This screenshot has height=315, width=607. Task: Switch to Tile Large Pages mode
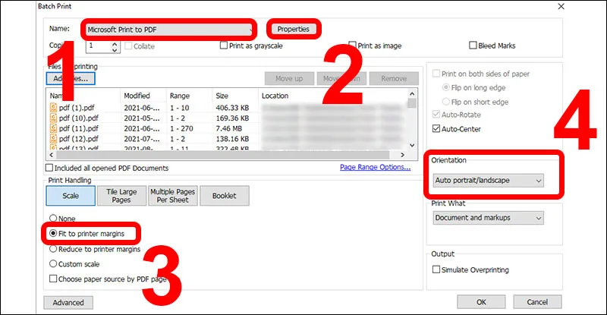point(121,196)
